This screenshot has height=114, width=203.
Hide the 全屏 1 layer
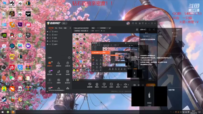[x=47, y=44]
